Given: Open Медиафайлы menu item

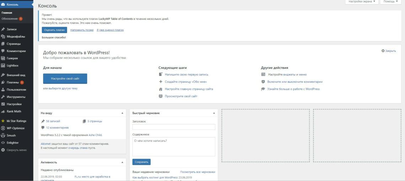Looking at the screenshot, I should (17, 37).
